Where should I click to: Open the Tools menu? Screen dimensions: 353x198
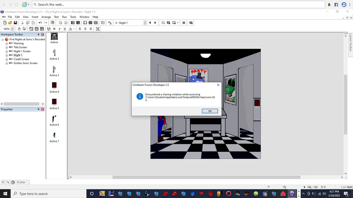73,17
